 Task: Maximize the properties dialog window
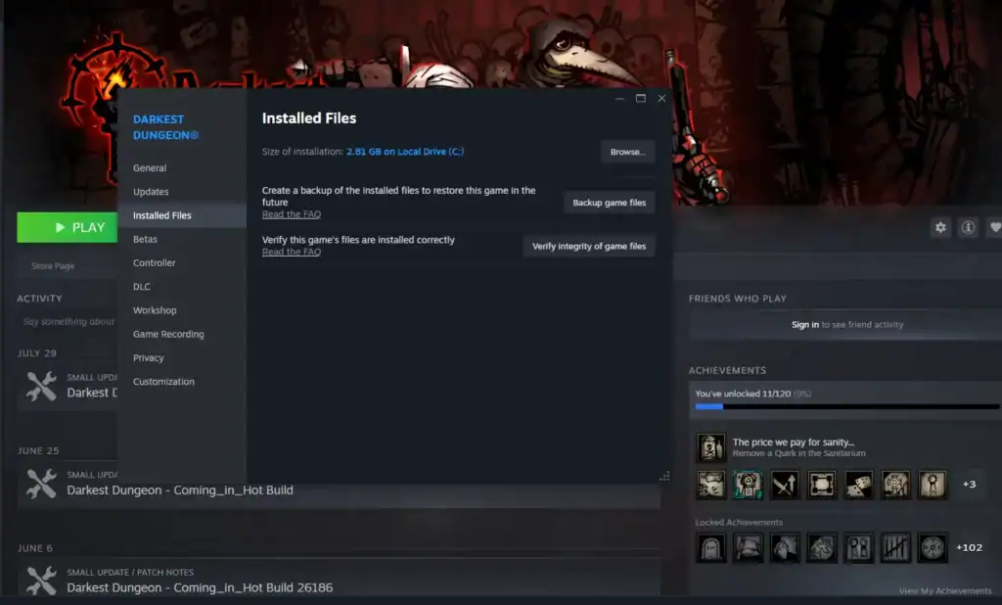coord(641,99)
